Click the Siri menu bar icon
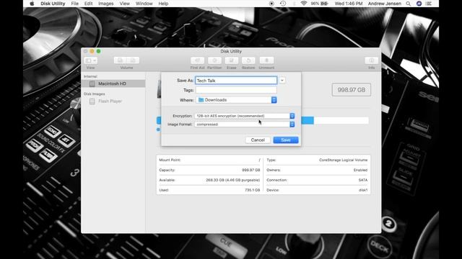The height and width of the screenshot is (259, 462). 419,4
